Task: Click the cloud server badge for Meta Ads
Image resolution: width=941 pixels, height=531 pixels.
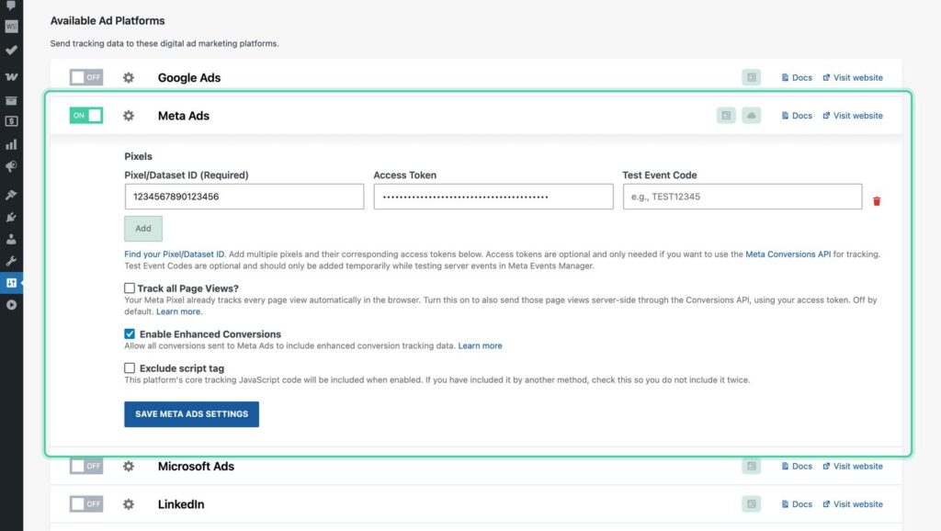Action: [x=751, y=115]
